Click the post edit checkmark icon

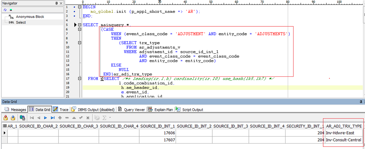81,118
